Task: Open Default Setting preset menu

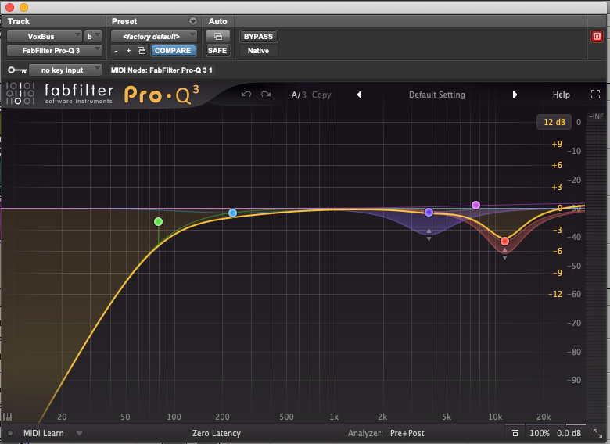Action: 437,95
